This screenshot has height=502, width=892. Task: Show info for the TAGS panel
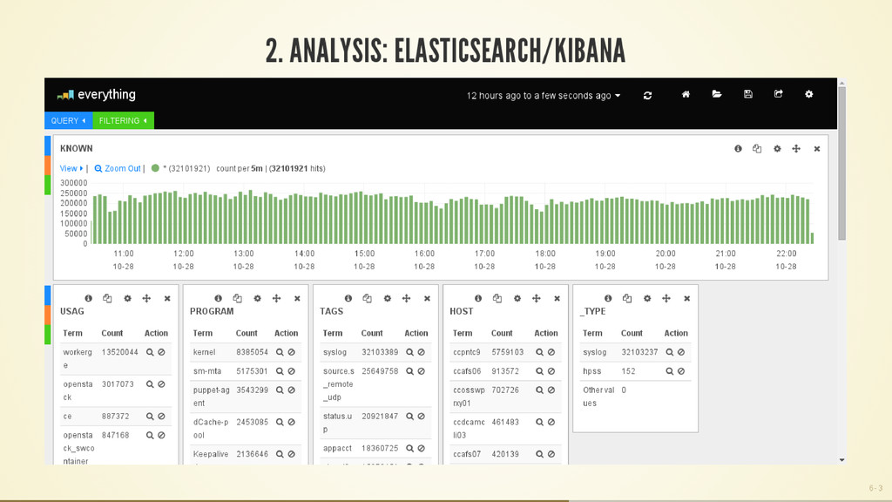point(348,298)
